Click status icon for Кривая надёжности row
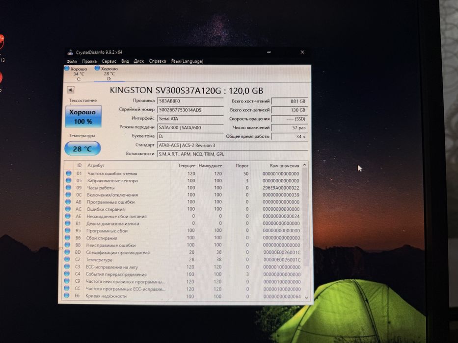This screenshot has width=458, height=343. [66, 295]
